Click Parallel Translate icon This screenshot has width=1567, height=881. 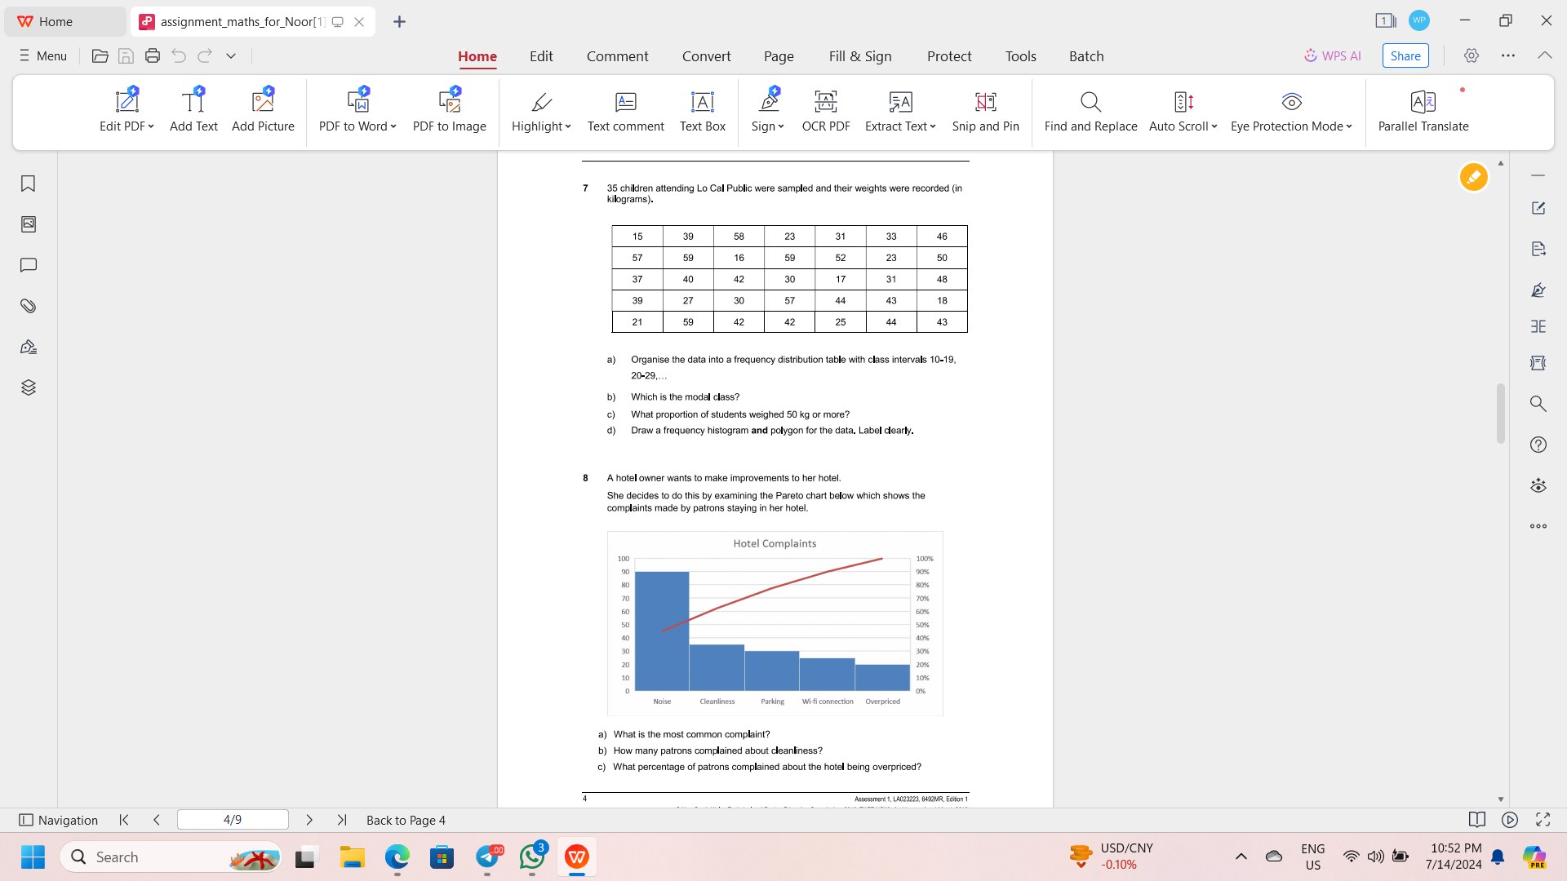click(x=1423, y=102)
